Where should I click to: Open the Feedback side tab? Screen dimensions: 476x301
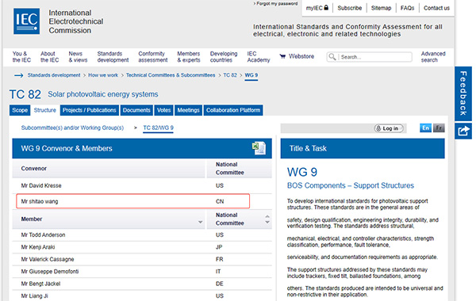point(463,93)
